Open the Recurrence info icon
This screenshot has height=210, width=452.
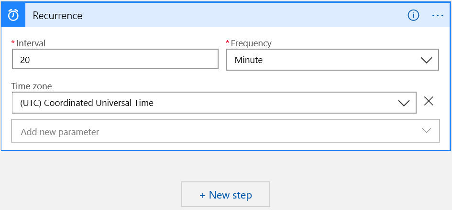coord(413,15)
